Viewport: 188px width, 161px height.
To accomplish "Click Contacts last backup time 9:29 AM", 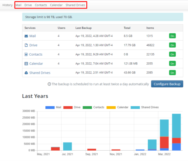I will [94, 54].
